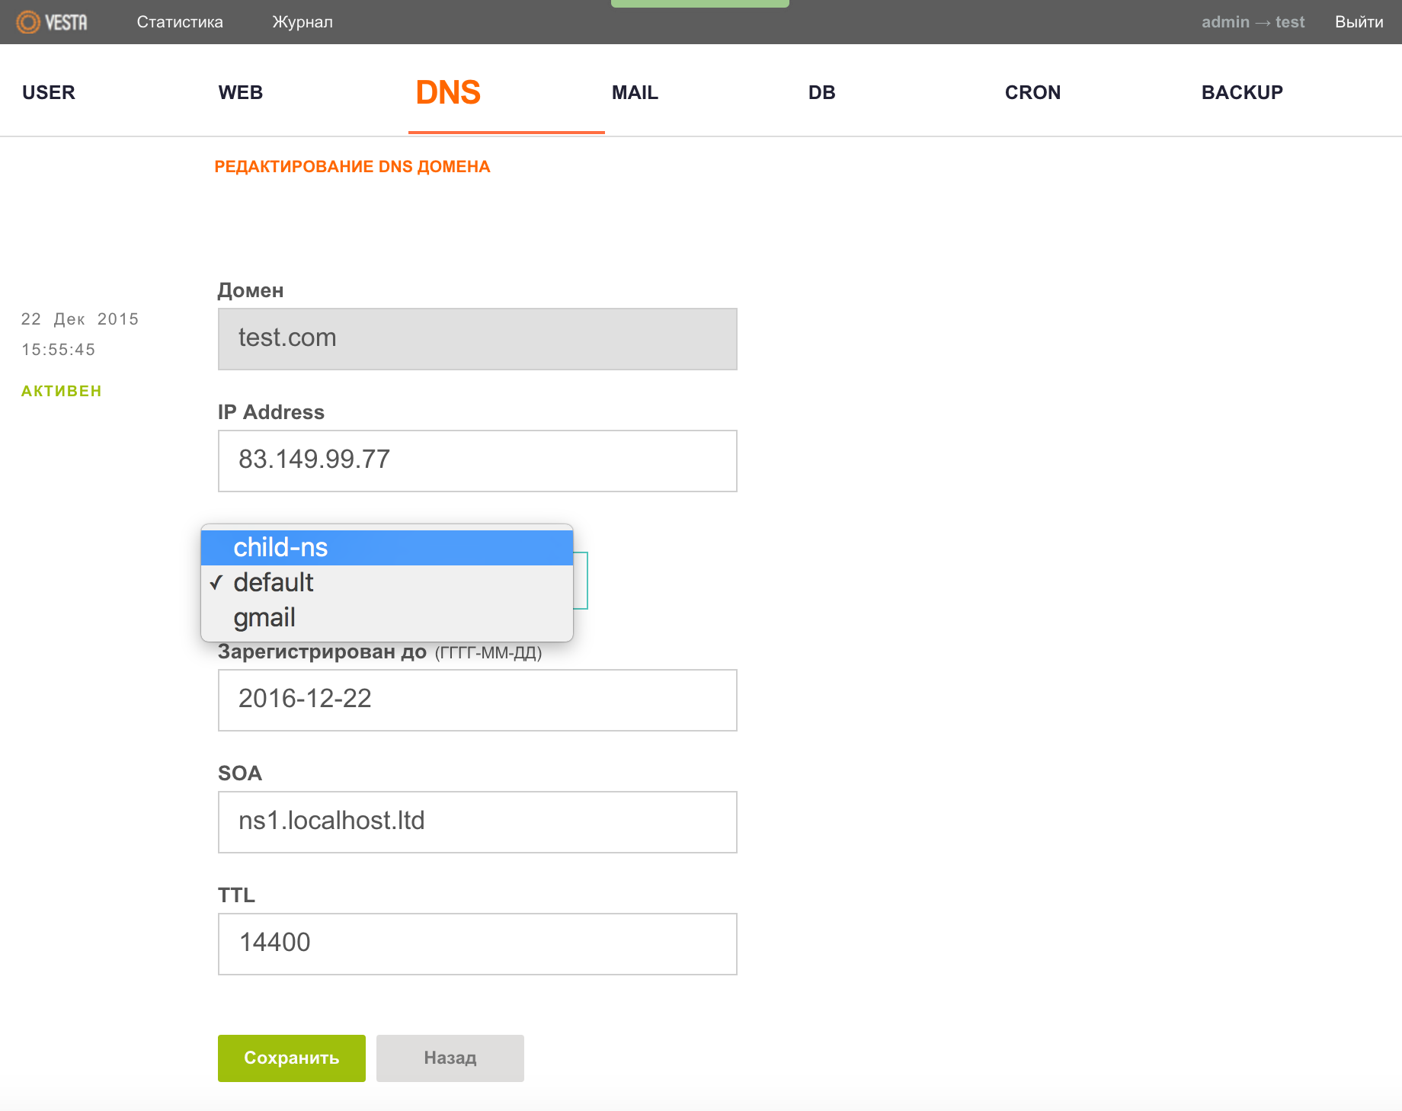Click the Домен field with test.com
This screenshot has width=1402, height=1111.
[478, 339]
